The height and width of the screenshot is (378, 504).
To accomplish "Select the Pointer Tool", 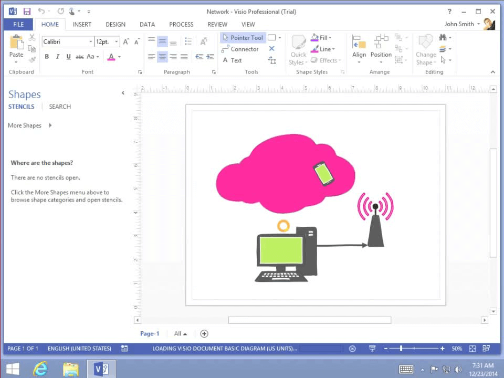I will (x=243, y=37).
